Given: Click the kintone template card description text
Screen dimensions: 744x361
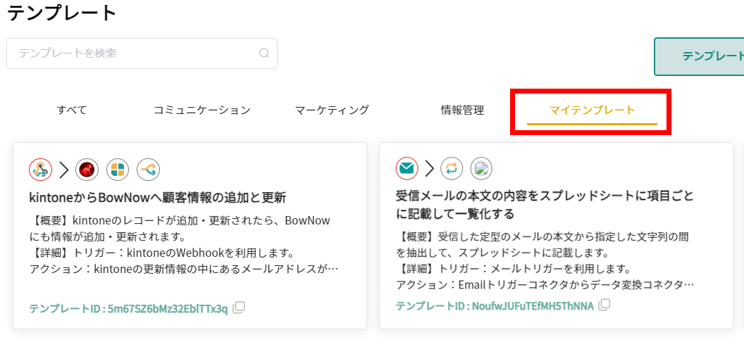Looking at the screenshot, I should pyautogui.click(x=183, y=244).
